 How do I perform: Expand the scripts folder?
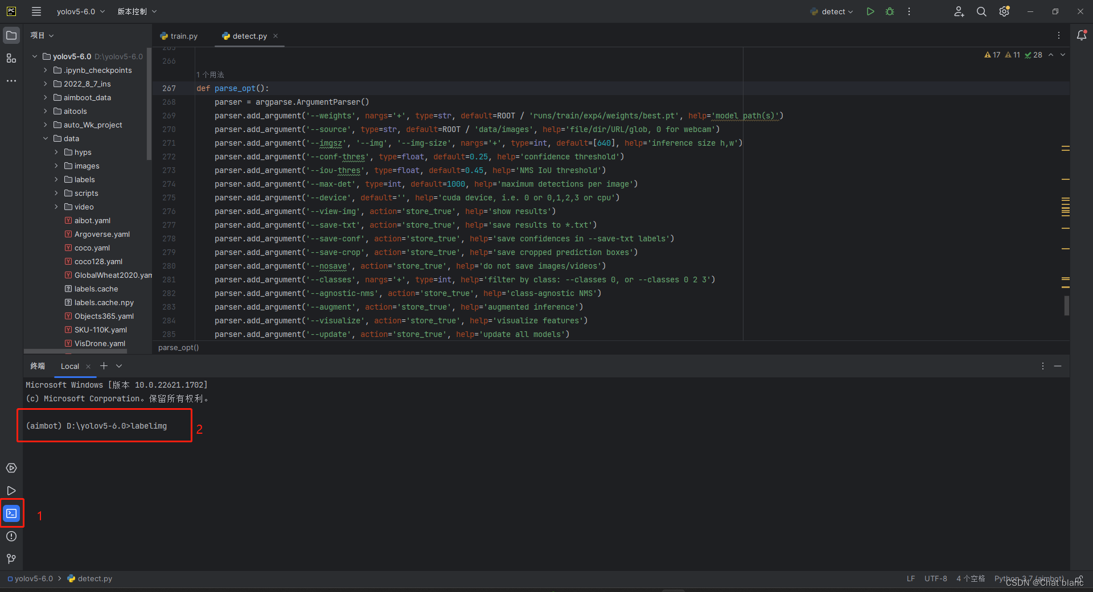[x=56, y=193]
